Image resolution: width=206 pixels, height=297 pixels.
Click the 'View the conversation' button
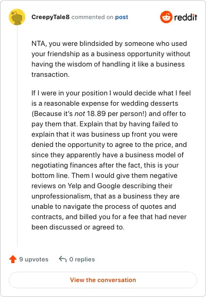coord(103,280)
